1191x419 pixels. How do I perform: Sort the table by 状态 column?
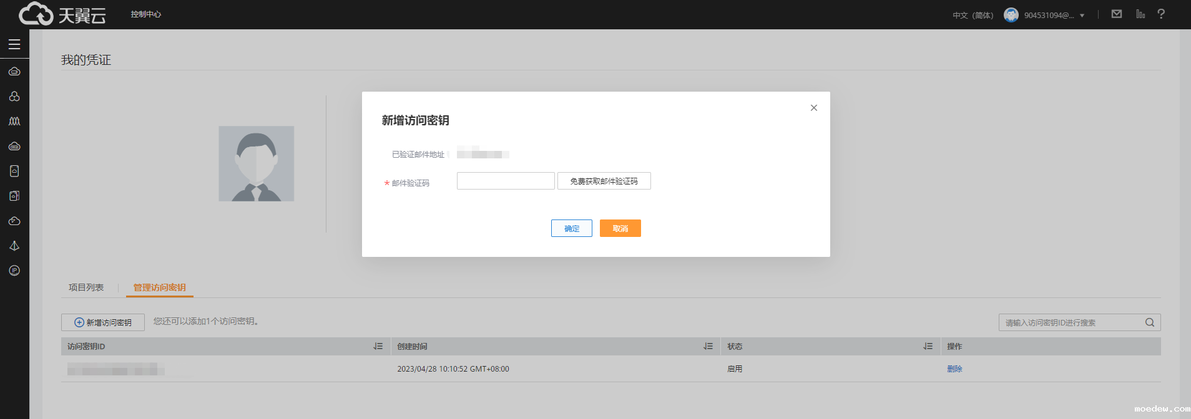[x=928, y=346]
